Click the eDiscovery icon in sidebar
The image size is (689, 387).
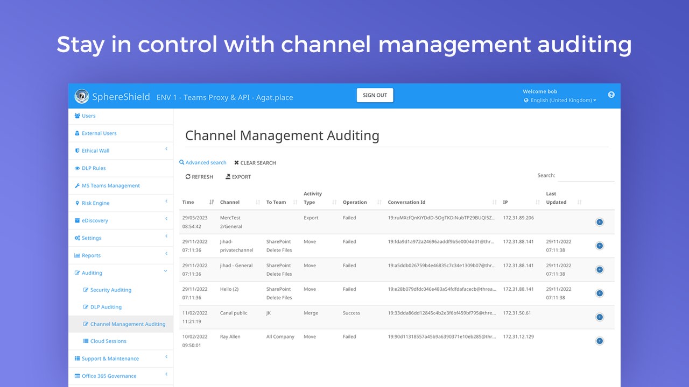pyautogui.click(x=78, y=220)
